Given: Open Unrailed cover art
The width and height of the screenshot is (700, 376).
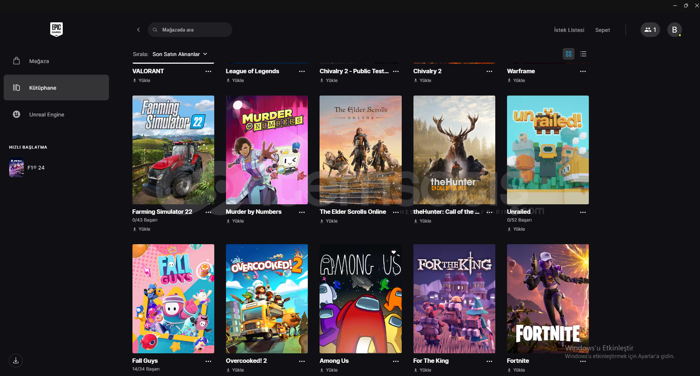Looking at the screenshot, I should click(548, 150).
